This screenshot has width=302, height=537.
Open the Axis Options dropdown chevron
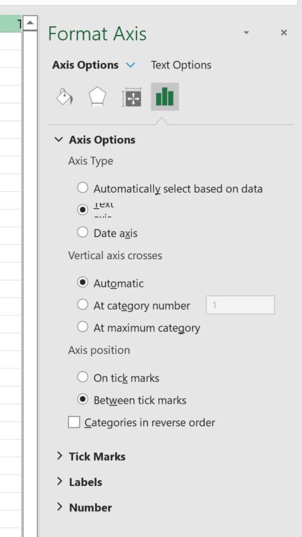coord(130,64)
